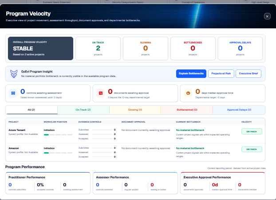This screenshot has height=200, width=276.
Task: Select the All (2) tab
Action: point(32,110)
